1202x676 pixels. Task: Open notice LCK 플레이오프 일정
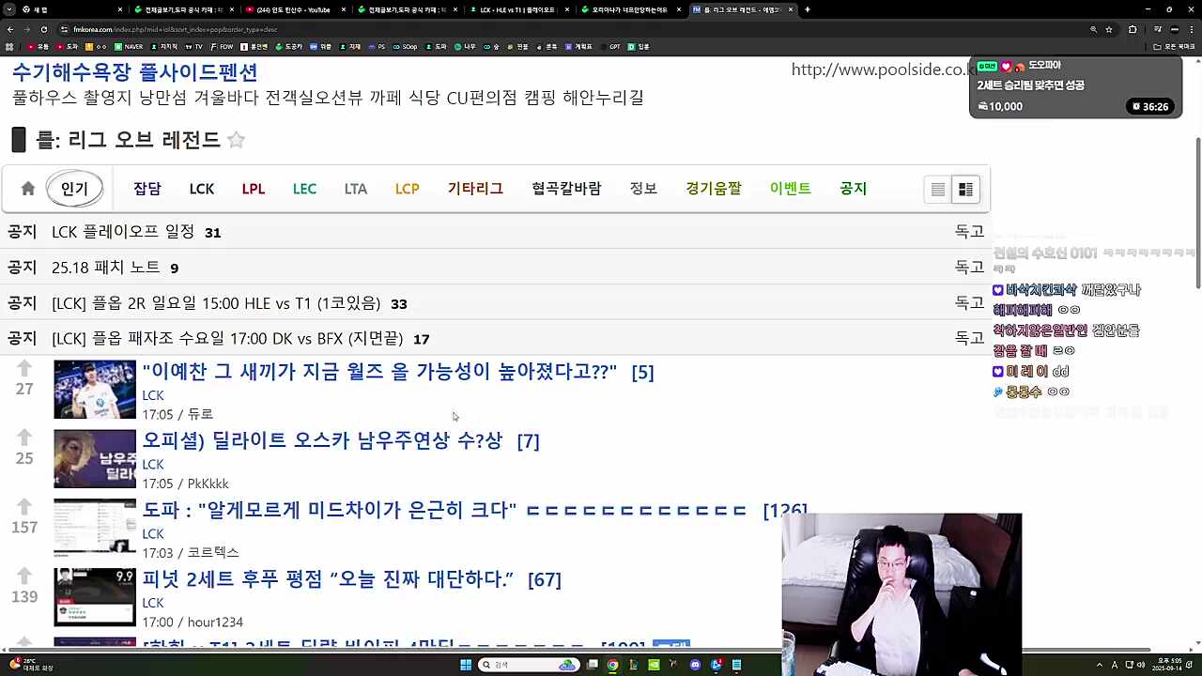tap(123, 232)
